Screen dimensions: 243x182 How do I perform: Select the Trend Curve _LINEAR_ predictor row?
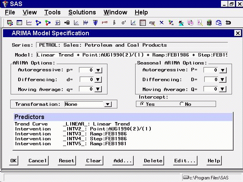123,124
